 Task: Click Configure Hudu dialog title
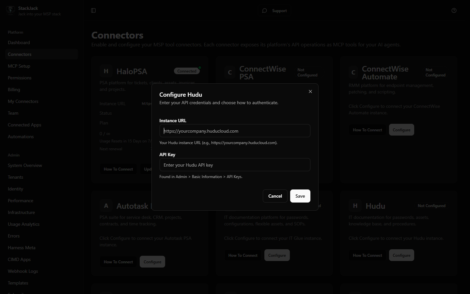pyautogui.click(x=181, y=94)
